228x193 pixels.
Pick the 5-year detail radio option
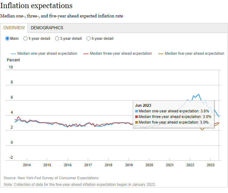point(89,39)
